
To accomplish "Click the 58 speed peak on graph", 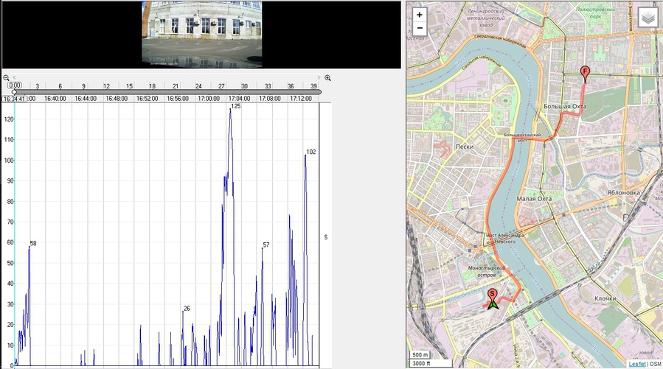I will pyautogui.click(x=29, y=247).
